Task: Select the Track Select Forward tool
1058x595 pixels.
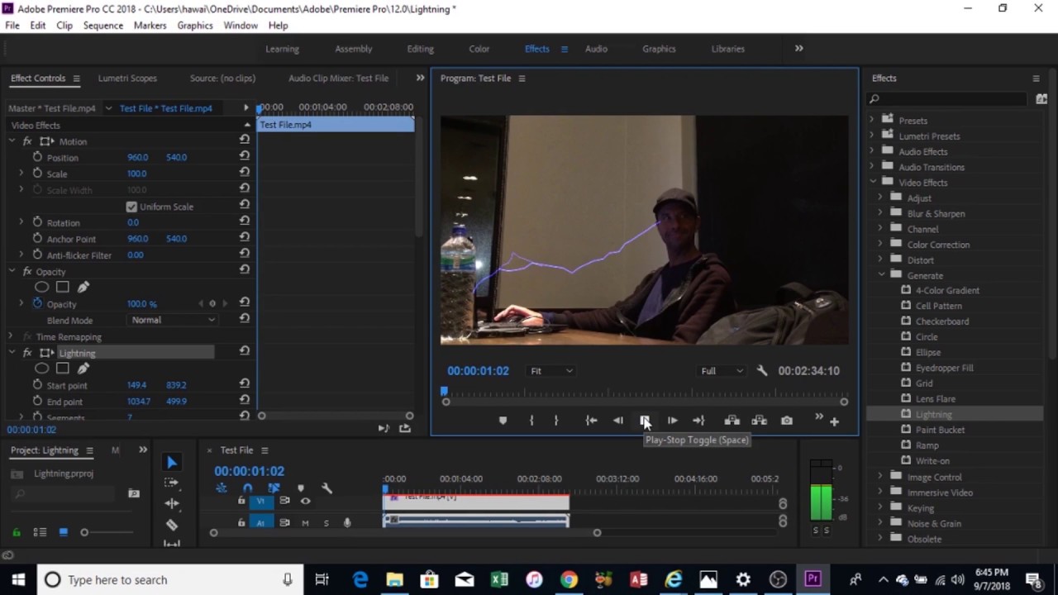Action: tap(171, 483)
